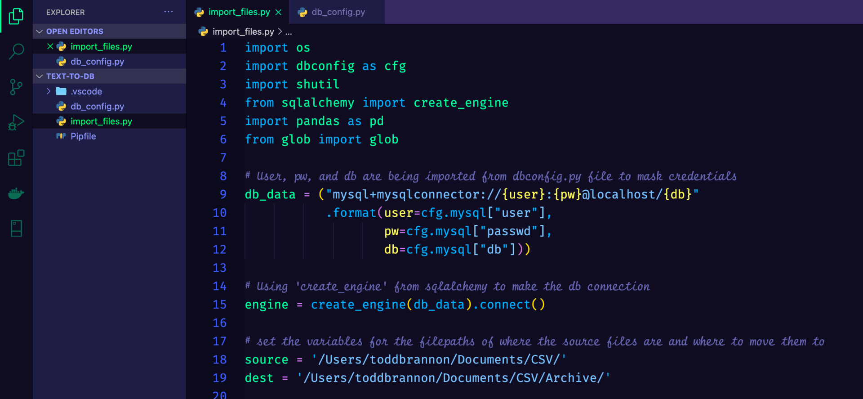The width and height of the screenshot is (863, 399).
Task: Open the bottom activity bar notebook icon
Action: 16,229
